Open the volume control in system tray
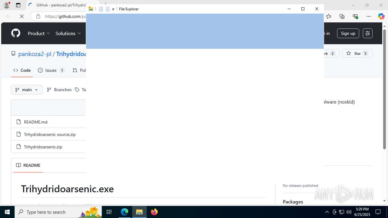Viewport: 388px width, 218px height. 349,212
